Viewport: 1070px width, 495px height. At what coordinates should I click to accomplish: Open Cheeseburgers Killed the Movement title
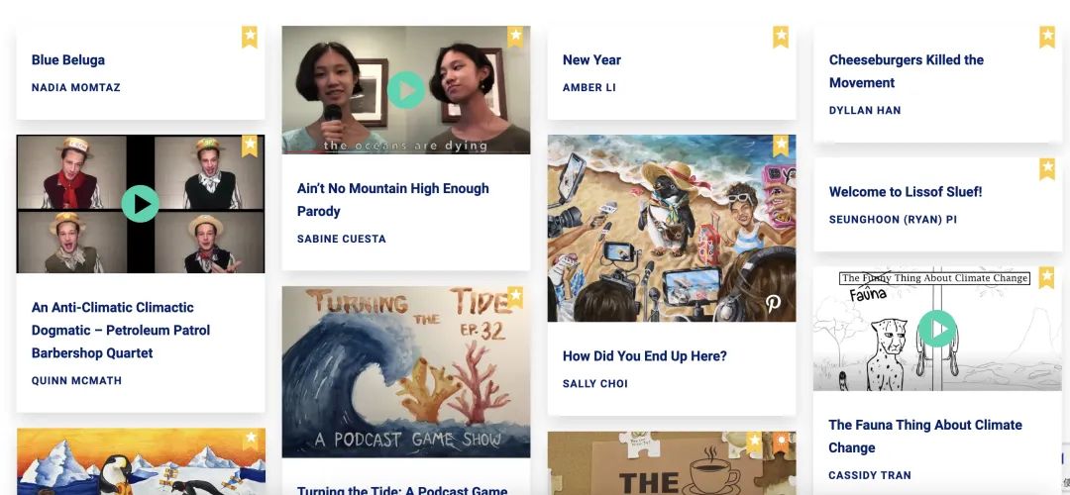click(907, 71)
